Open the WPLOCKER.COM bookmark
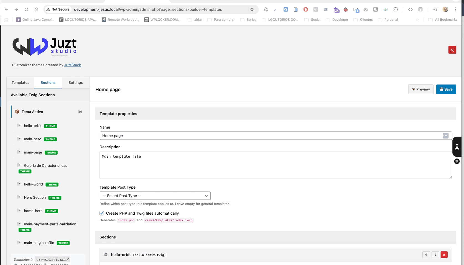The image size is (464, 265). pyautogui.click(x=162, y=20)
